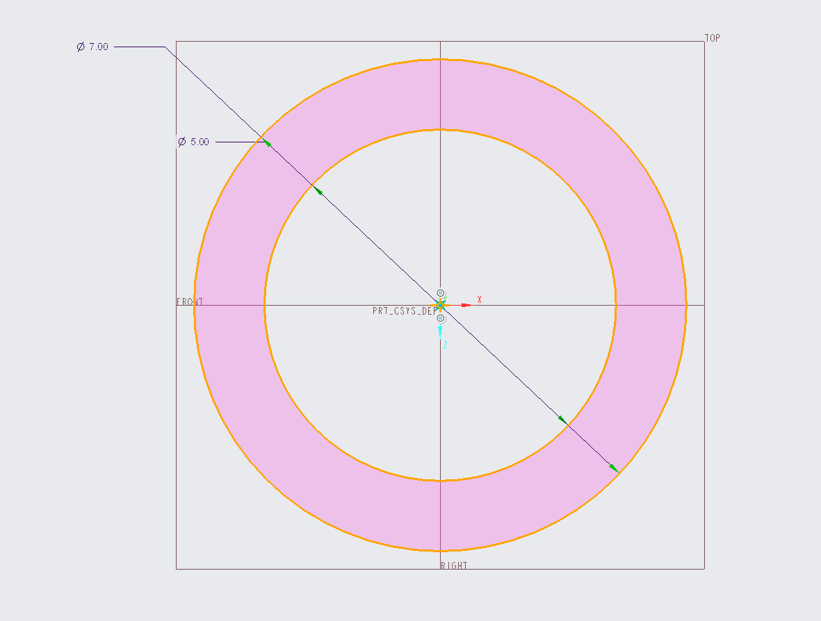
Task: Select the concentric constraint symbol above the origin
Action: 441,293
